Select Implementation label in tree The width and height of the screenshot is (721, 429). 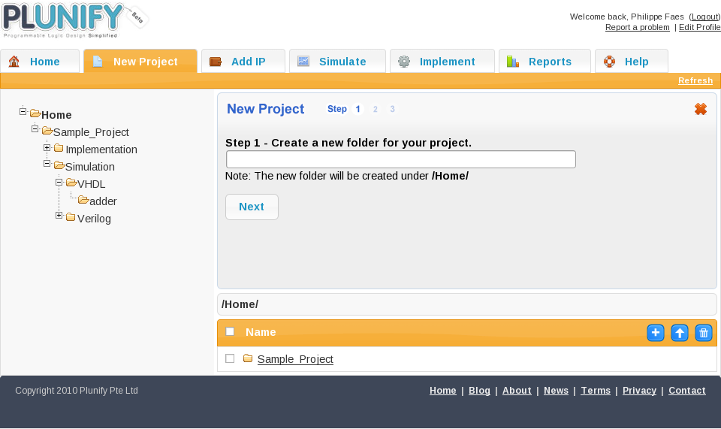(x=101, y=150)
